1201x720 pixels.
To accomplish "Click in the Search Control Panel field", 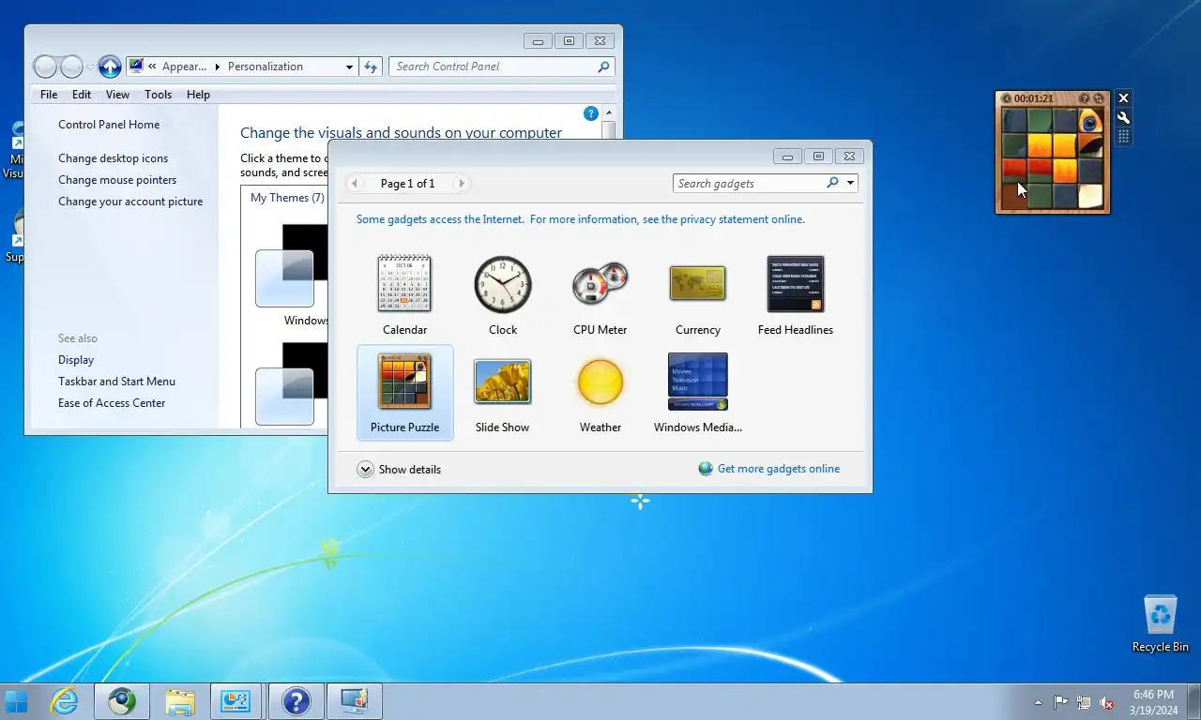I will tap(493, 67).
